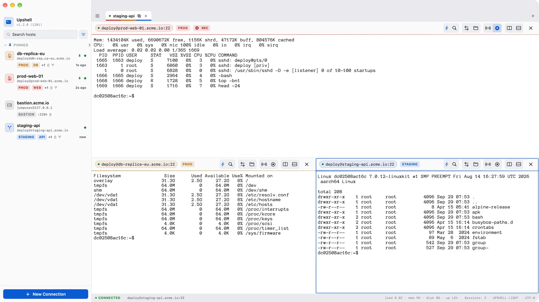This screenshot has width=539, height=302.
Task: Start recording in the db-replica-eu pane
Action: pyautogui.click(x=273, y=164)
